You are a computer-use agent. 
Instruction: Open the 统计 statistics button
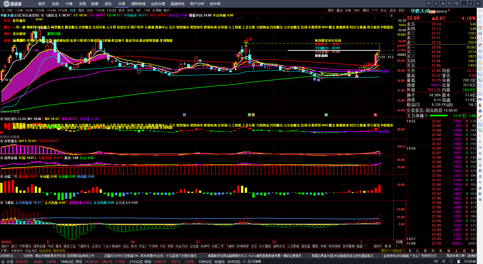[x=357, y=10]
